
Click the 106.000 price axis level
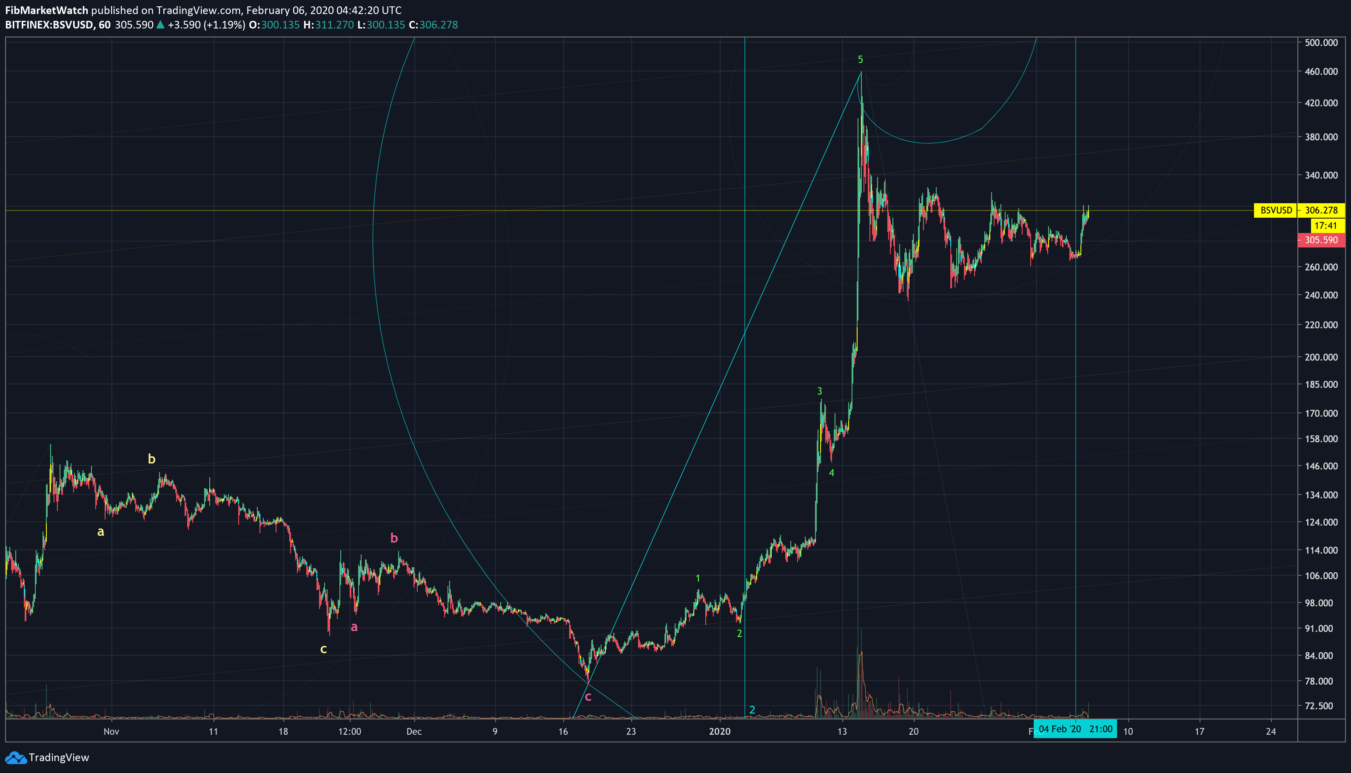tap(1321, 576)
